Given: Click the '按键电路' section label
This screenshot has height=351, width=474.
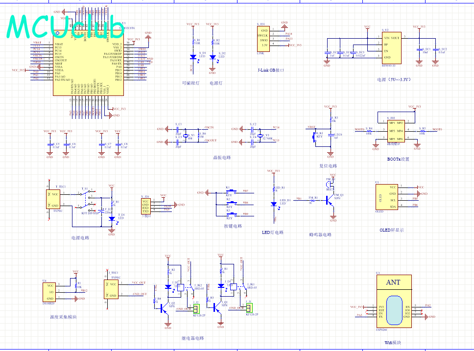Looking at the screenshot, I should click(233, 226).
